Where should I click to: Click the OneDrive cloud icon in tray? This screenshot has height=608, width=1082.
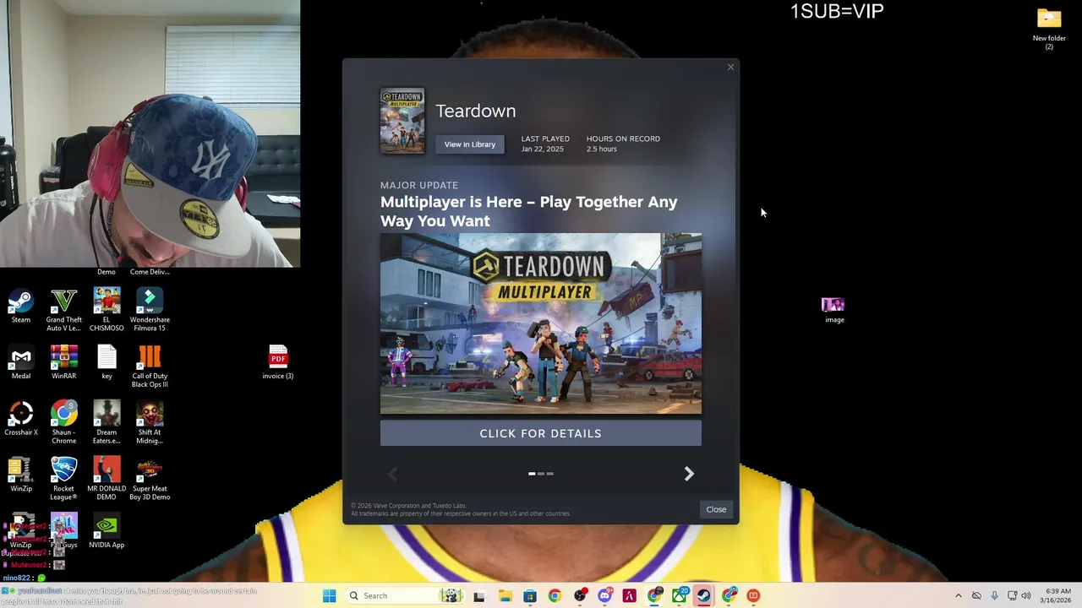click(x=976, y=595)
